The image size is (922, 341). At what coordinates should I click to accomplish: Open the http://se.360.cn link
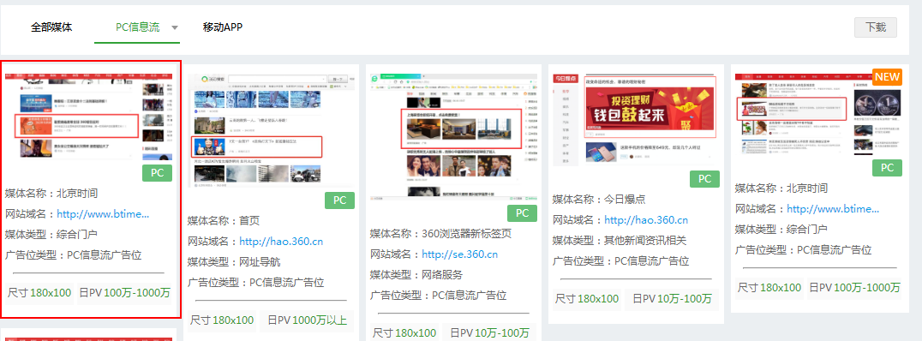460,254
